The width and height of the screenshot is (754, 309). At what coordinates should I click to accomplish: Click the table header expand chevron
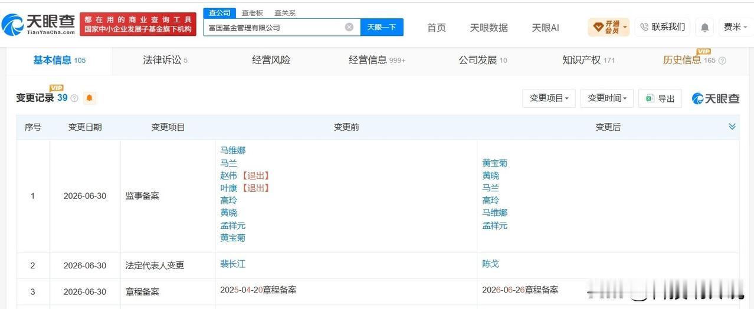(732, 127)
